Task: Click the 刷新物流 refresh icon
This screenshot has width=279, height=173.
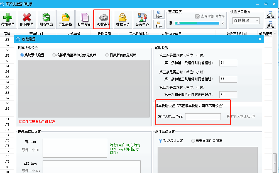Action: pos(46,17)
